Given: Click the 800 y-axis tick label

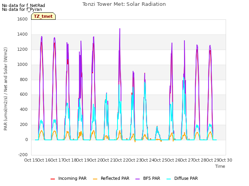Looking at the screenshot, I should click(24, 79).
